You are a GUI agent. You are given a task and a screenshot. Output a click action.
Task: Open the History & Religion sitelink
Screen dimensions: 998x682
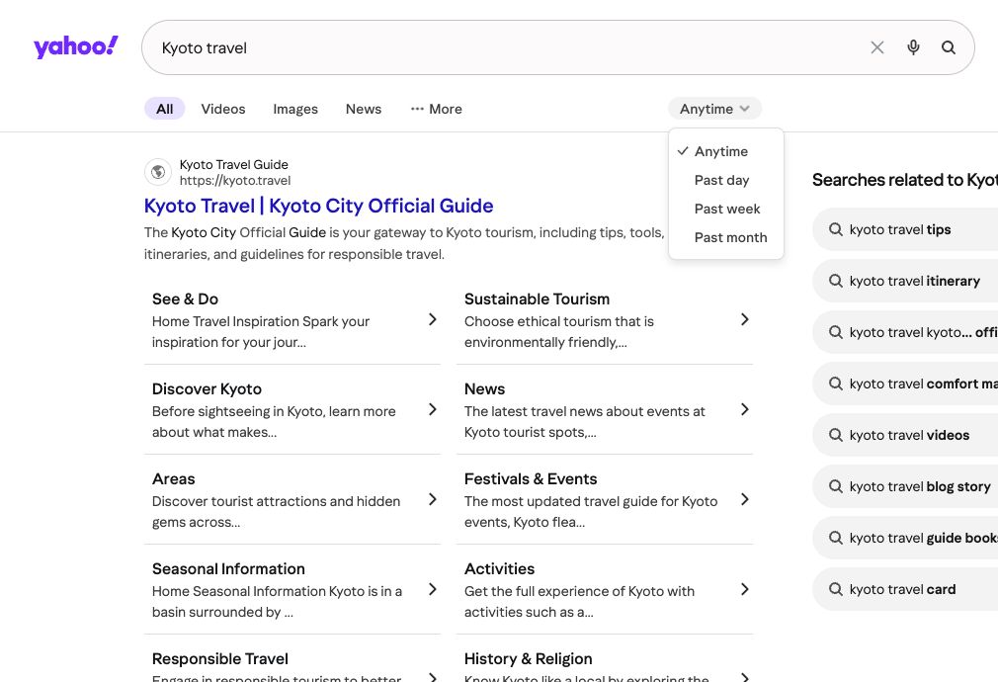click(529, 658)
